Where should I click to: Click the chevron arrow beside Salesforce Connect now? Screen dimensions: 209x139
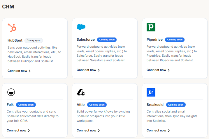click(99, 70)
